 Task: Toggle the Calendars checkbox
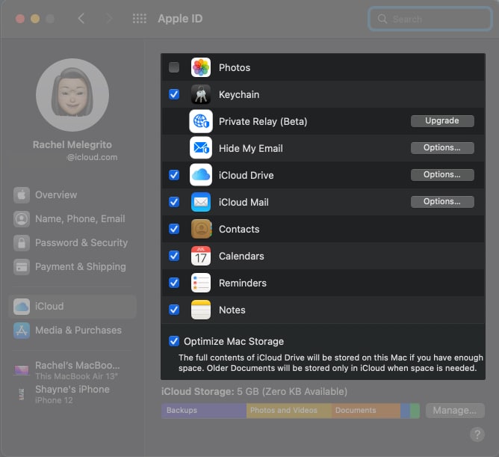tap(174, 256)
